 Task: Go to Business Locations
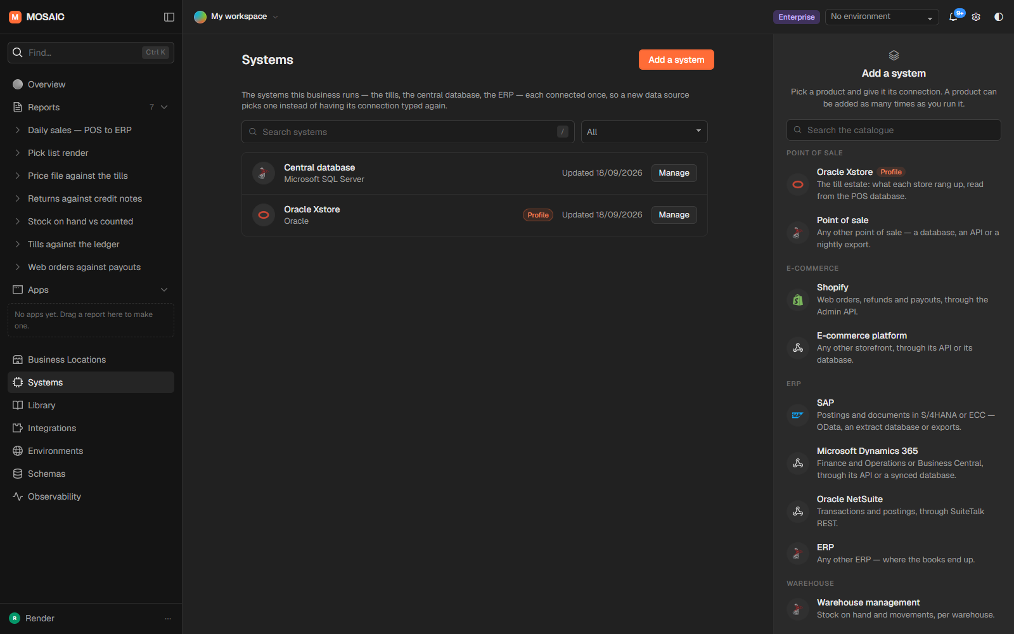[91, 359]
